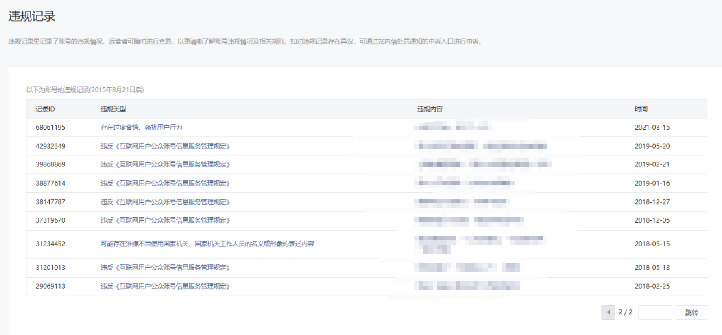Click the 2 / 2 page indicator
722x335 pixels.
[626, 312]
